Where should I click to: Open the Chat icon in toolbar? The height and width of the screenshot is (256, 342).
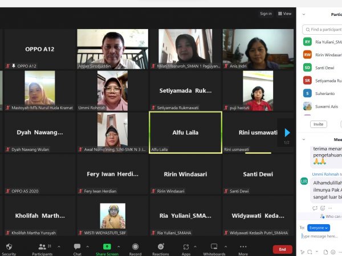pyautogui.click(x=77, y=247)
